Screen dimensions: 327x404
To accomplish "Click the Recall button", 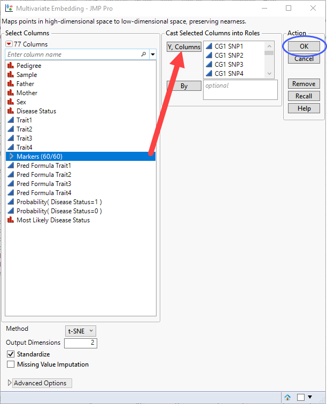I will (304, 96).
